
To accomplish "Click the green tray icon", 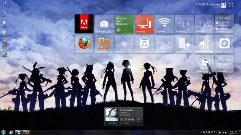I will (204, 132).
